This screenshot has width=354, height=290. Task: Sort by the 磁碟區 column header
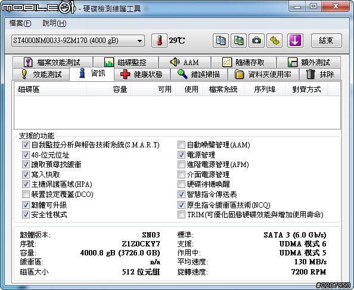[50, 90]
